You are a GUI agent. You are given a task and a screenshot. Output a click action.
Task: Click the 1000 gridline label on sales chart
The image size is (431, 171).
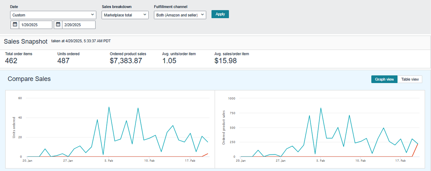(x=232, y=98)
